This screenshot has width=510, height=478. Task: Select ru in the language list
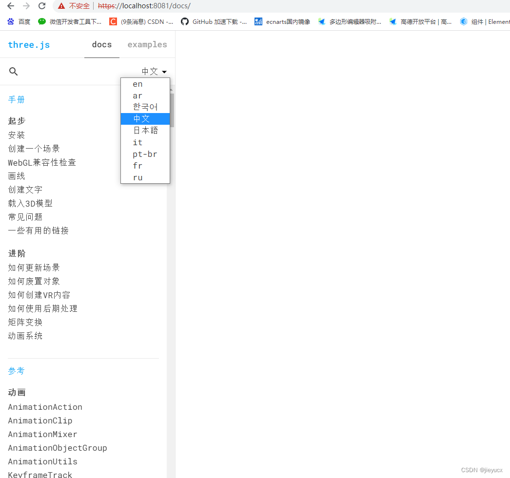[145, 177]
